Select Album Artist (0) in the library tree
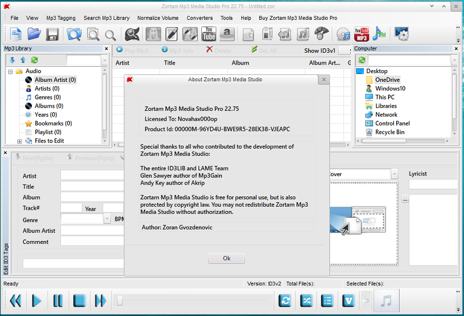This screenshot has width=464, height=316. tap(55, 80)
